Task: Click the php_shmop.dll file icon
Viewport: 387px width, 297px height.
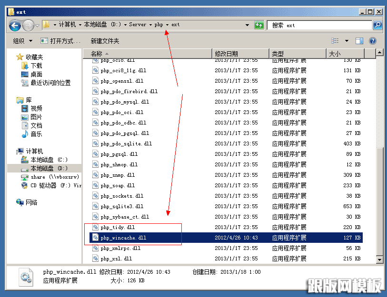Action: (95, 164)
